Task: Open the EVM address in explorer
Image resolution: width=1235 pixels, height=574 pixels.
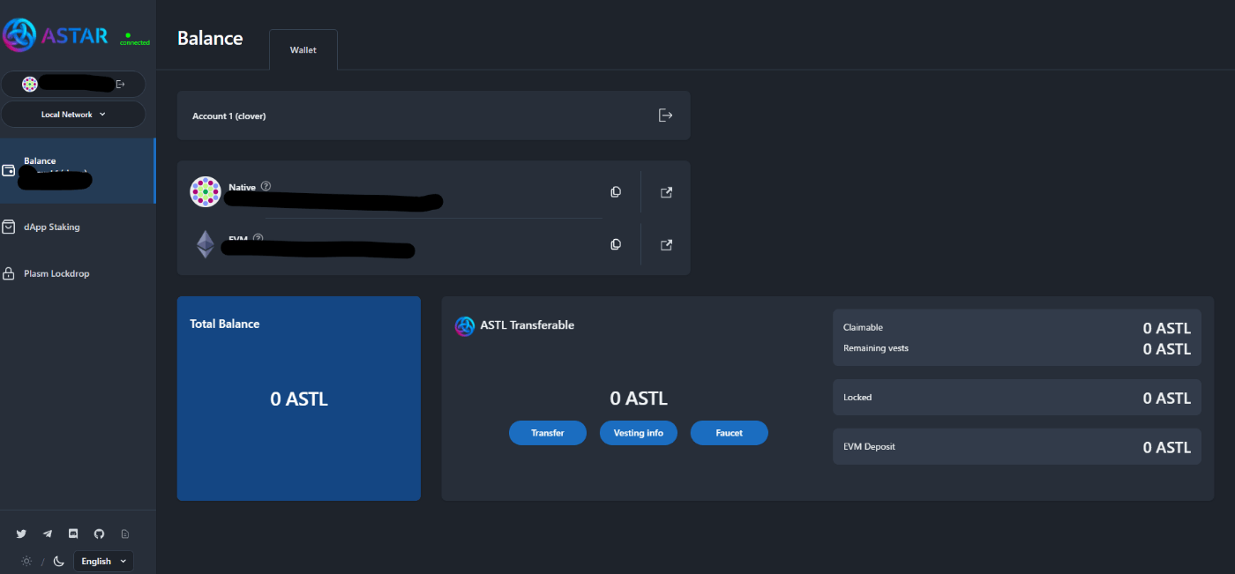Action: point(666,244)
